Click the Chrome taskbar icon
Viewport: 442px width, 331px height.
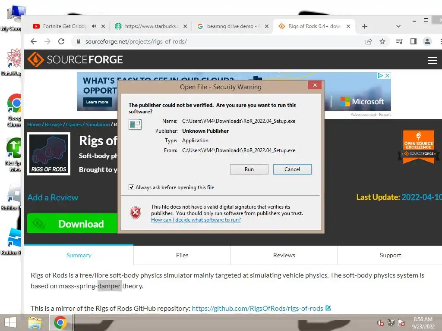pyautogui.click(x=60, y=322)
